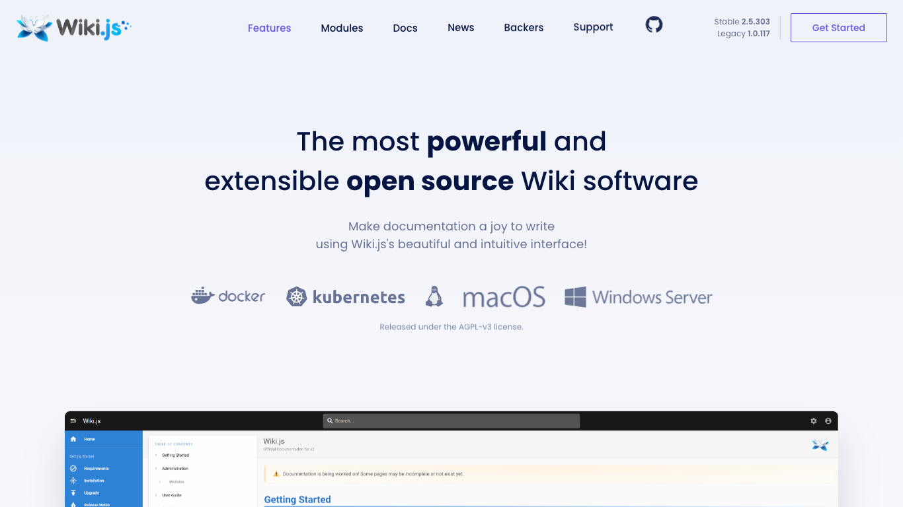
Task: Click the account avatar icon in the wiki preview
Action: 828,421
